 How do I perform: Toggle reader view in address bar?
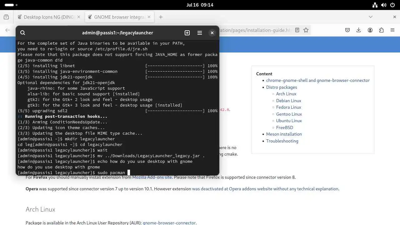297,30
